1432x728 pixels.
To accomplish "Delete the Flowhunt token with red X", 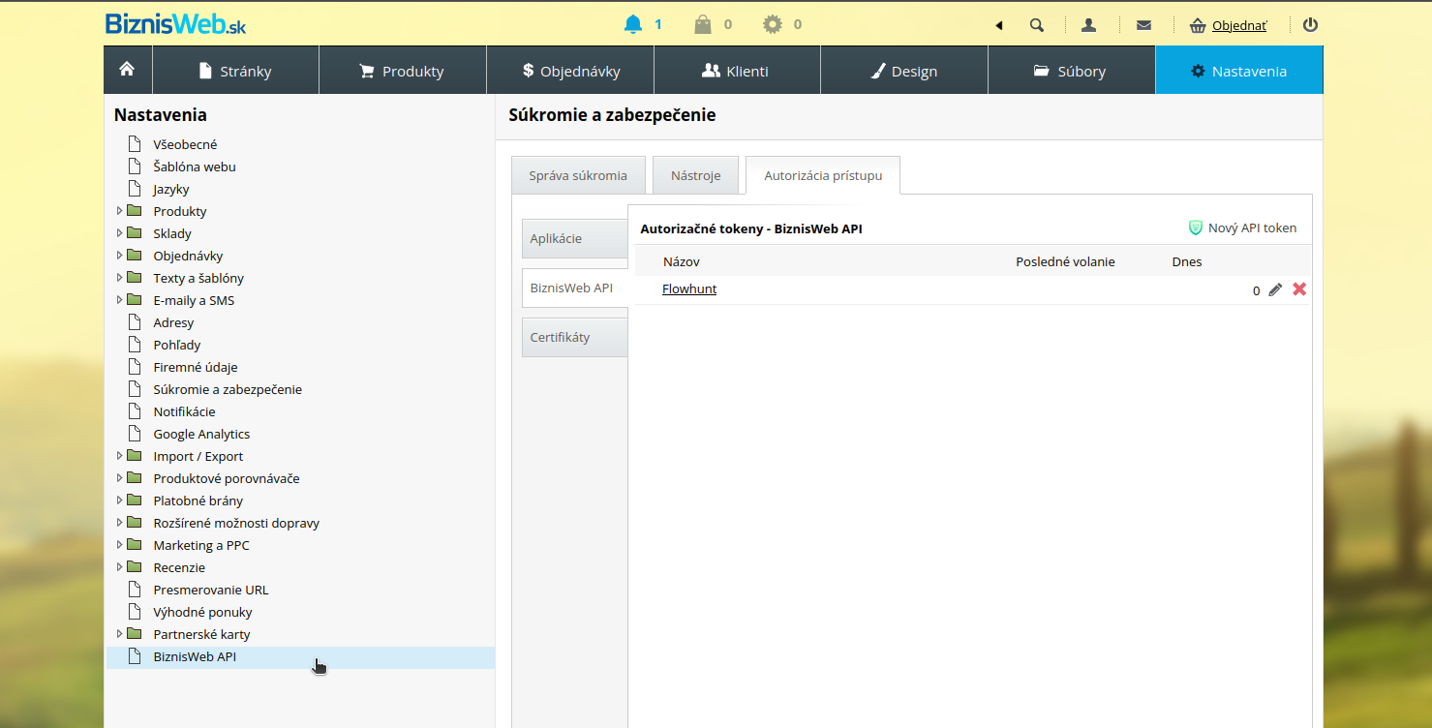I will coord(1299,289).
